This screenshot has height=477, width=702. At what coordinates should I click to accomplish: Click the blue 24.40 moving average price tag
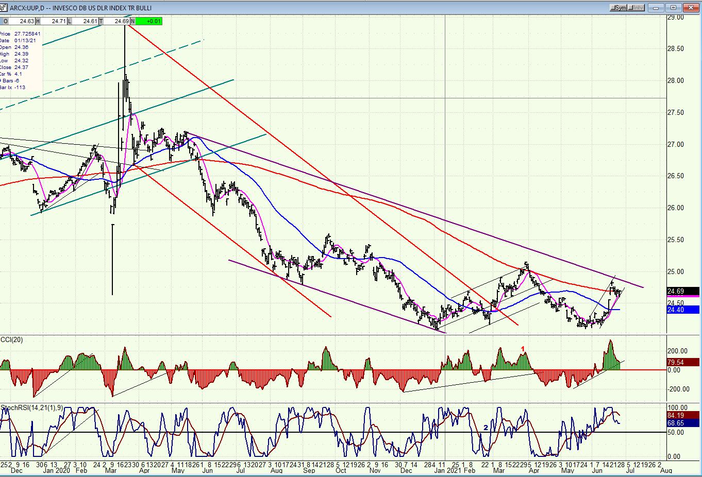[x=683, y=310]
